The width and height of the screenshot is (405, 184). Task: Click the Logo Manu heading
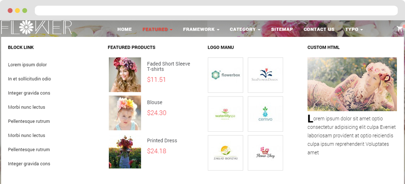221,47
